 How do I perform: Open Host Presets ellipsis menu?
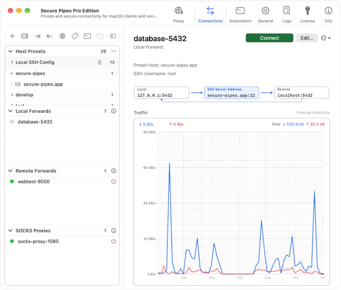pos(113,51)
